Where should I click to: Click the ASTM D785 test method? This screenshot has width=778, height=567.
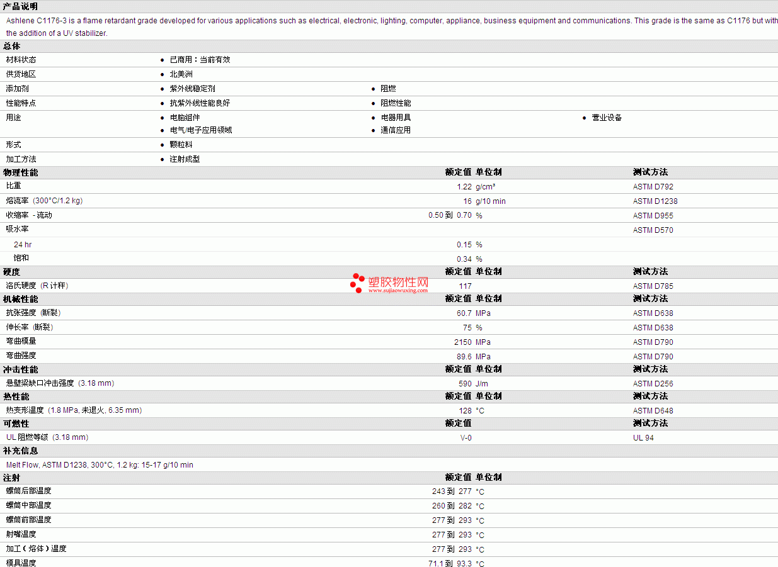pyautogui.click(x=653, y=286)
